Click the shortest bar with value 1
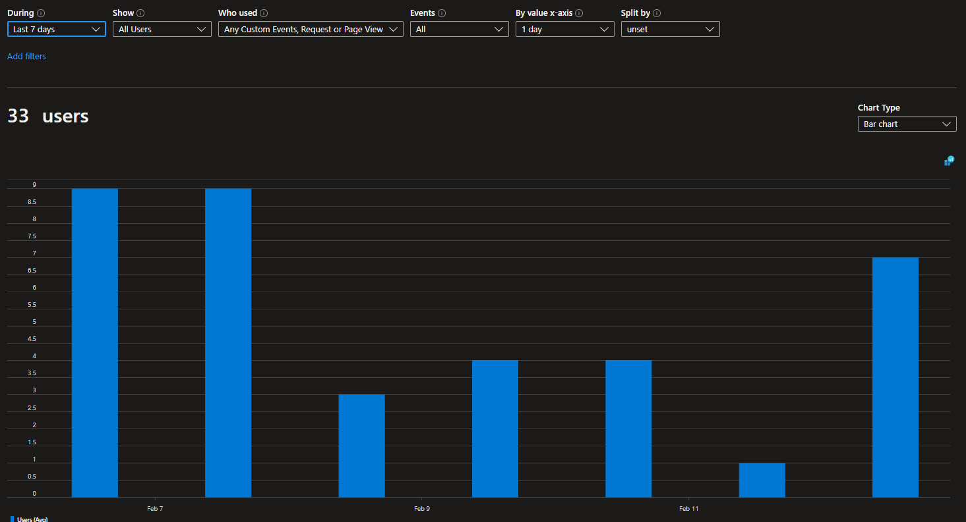Viewport: 966px width, 522px height. click(762, 480)
